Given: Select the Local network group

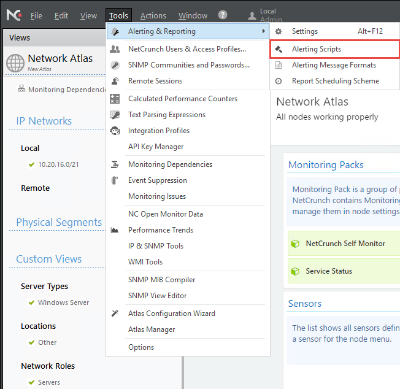Looking at the screenshot, I should click(30, 148).
